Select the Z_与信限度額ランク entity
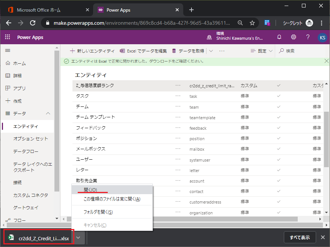The height and width of the screenshot is (247, 330). click(x=95, y=85)
